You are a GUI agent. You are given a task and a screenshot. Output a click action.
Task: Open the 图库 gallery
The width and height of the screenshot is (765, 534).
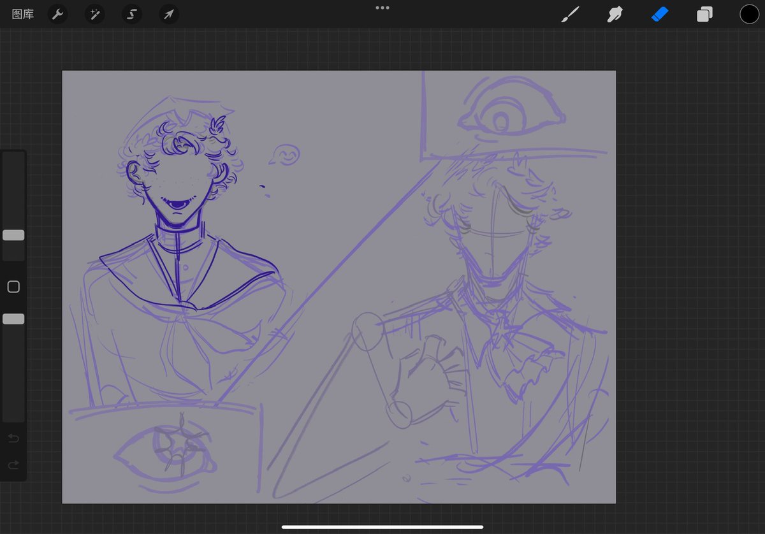(23, 14)
